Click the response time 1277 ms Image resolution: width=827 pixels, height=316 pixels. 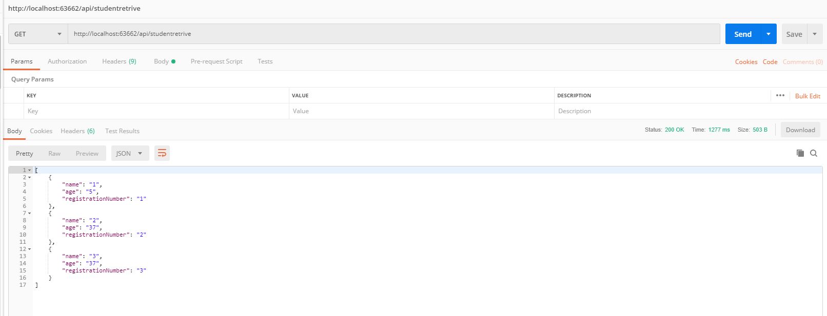coord(719,130)
